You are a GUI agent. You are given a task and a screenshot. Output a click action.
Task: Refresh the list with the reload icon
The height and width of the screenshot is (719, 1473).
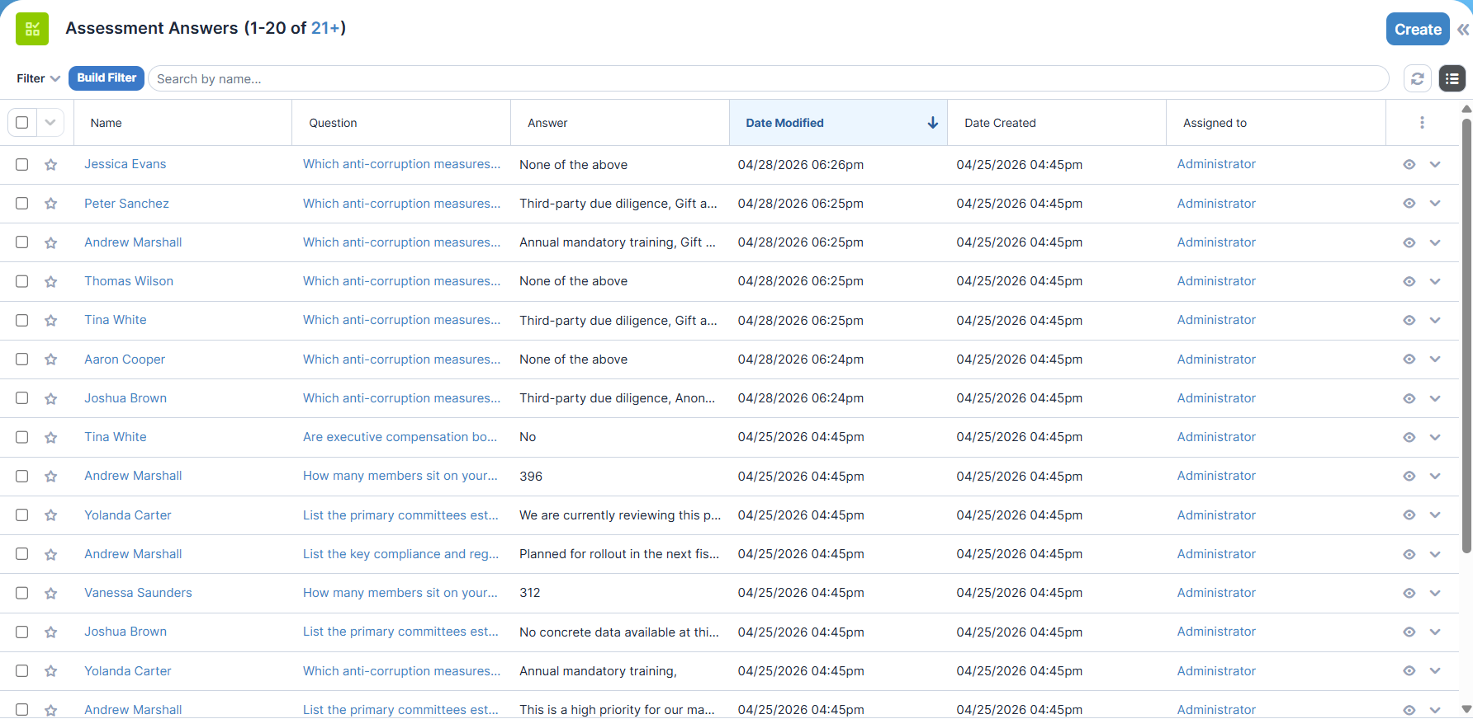coord(1418,78)
